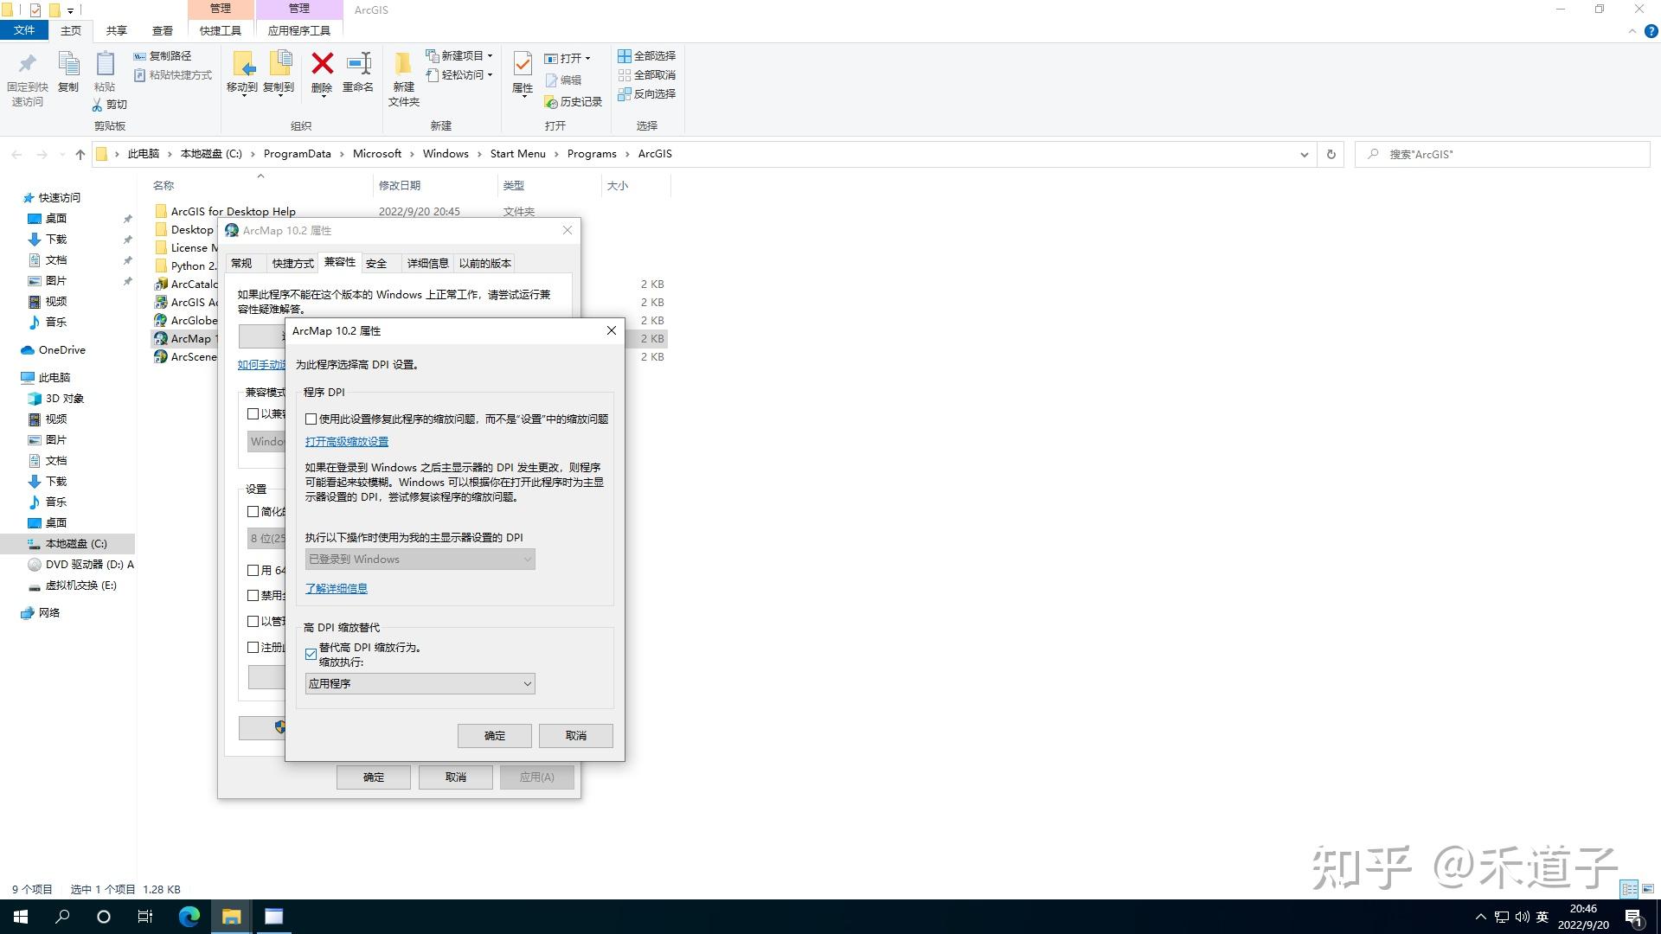The height and width of the screenshot is (934, 1661).
Task: Open taskbar Search
Action: click(62, 917)
